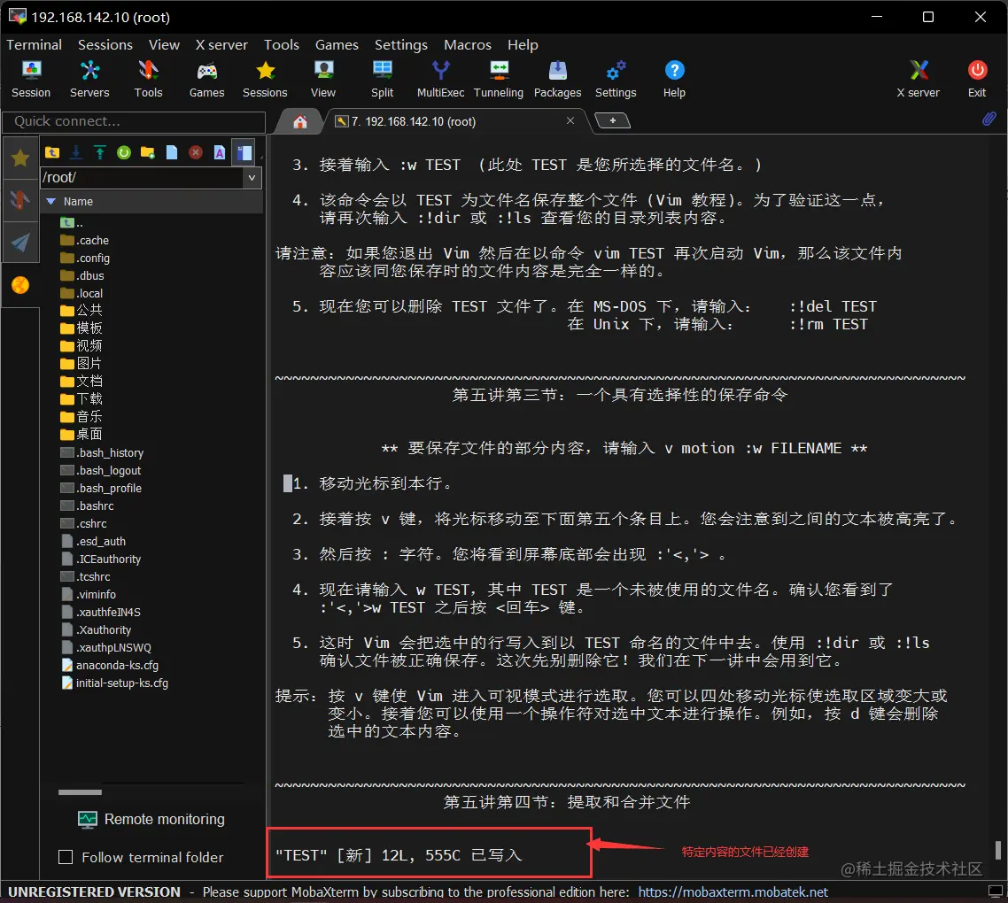
Task: Click the paperclip attach icon
Action: (x=989, y=119)
